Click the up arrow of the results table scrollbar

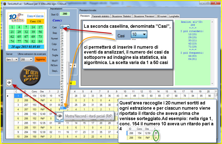[216, 91]
